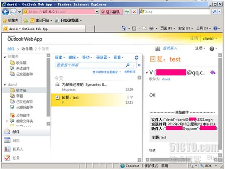Viewport: 225px width, 169px height.
Task: Click the Print icon in command bar
Action: 151,28
